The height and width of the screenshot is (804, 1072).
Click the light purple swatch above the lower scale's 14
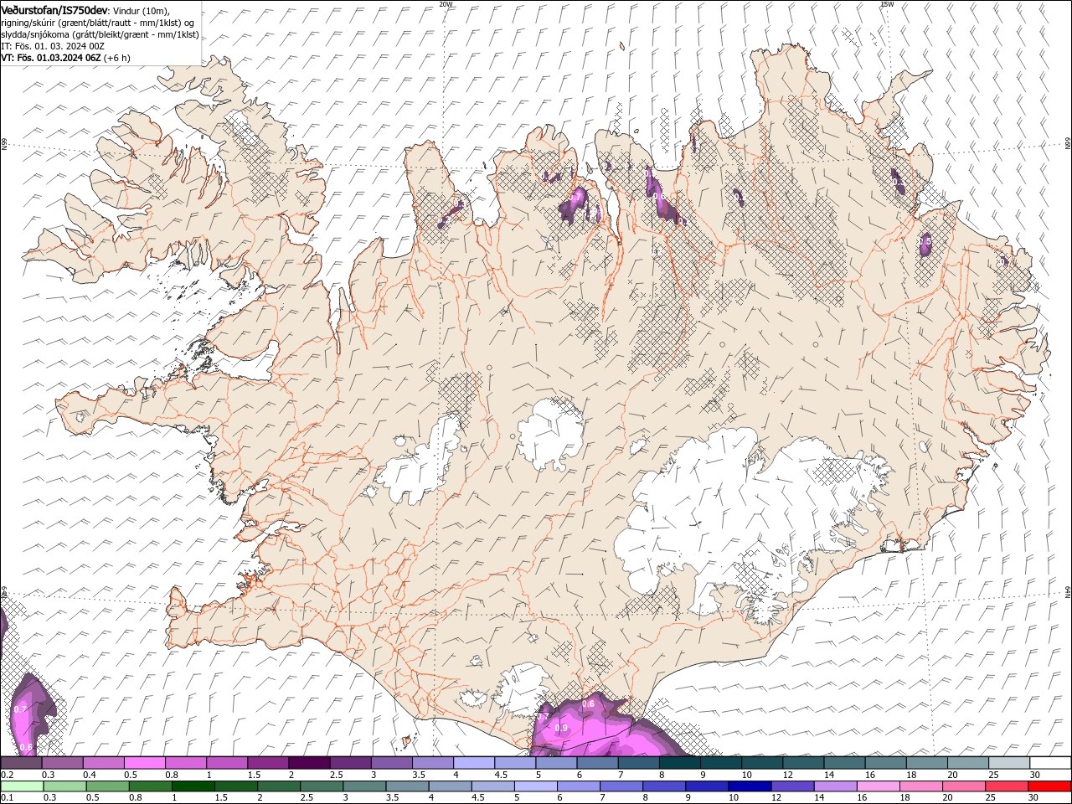(x=835, y=786)
